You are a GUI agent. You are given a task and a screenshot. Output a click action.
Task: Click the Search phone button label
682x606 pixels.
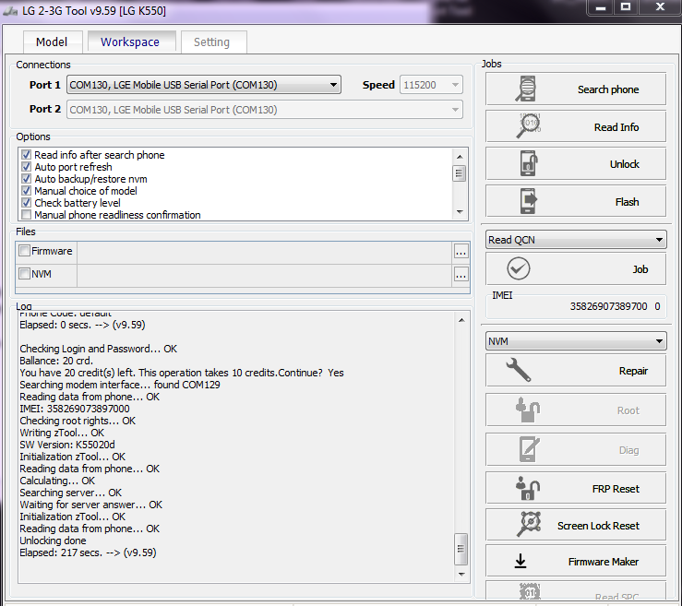pos(608,89)
